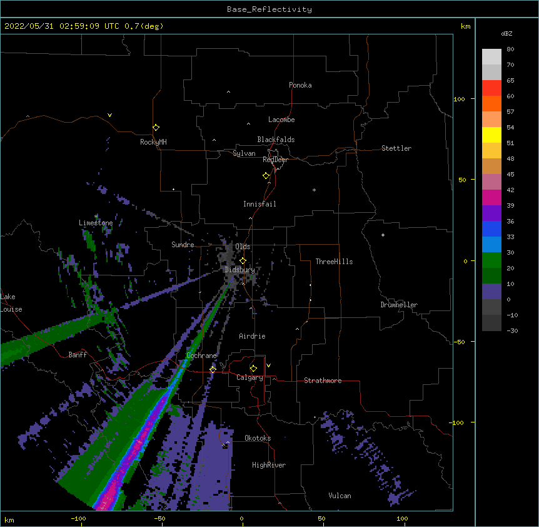Click the Sylvan label
The image size is (539, 527).
(244, 153)
